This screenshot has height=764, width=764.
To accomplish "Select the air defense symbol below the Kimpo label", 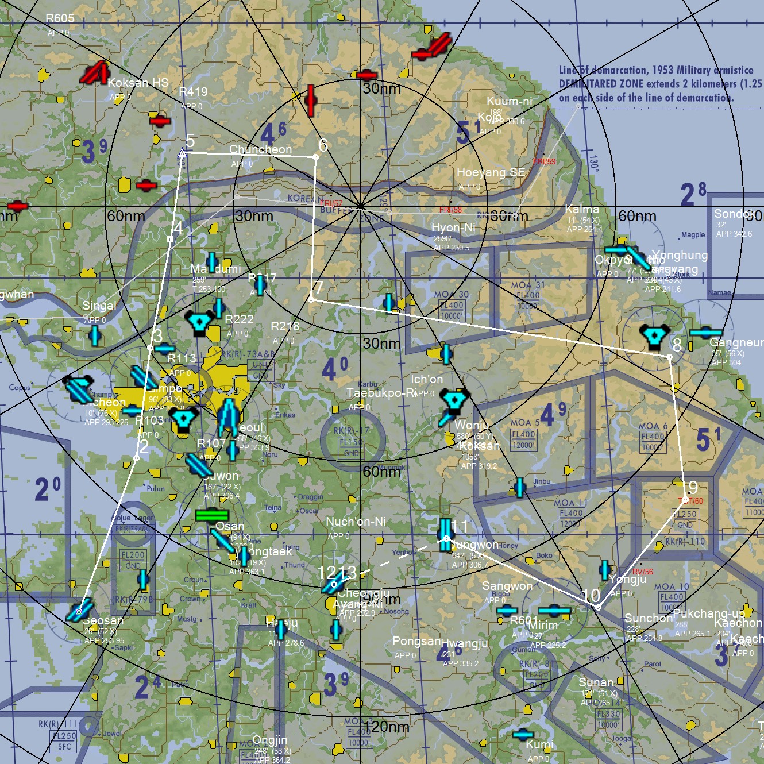I will pos(184,419).
